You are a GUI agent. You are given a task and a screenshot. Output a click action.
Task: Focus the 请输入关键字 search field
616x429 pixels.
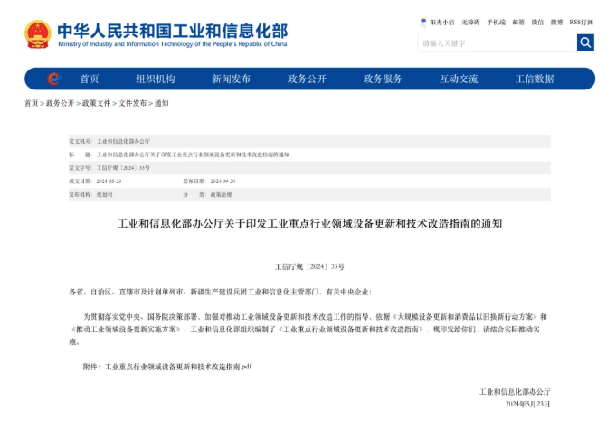[x=498, y=42]
